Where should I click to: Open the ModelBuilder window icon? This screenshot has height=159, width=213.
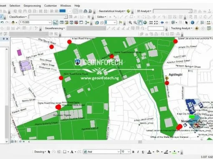(87, 22)
